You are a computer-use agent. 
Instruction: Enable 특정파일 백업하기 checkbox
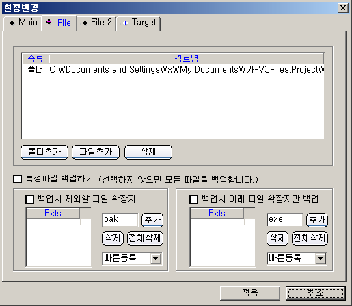18,179
